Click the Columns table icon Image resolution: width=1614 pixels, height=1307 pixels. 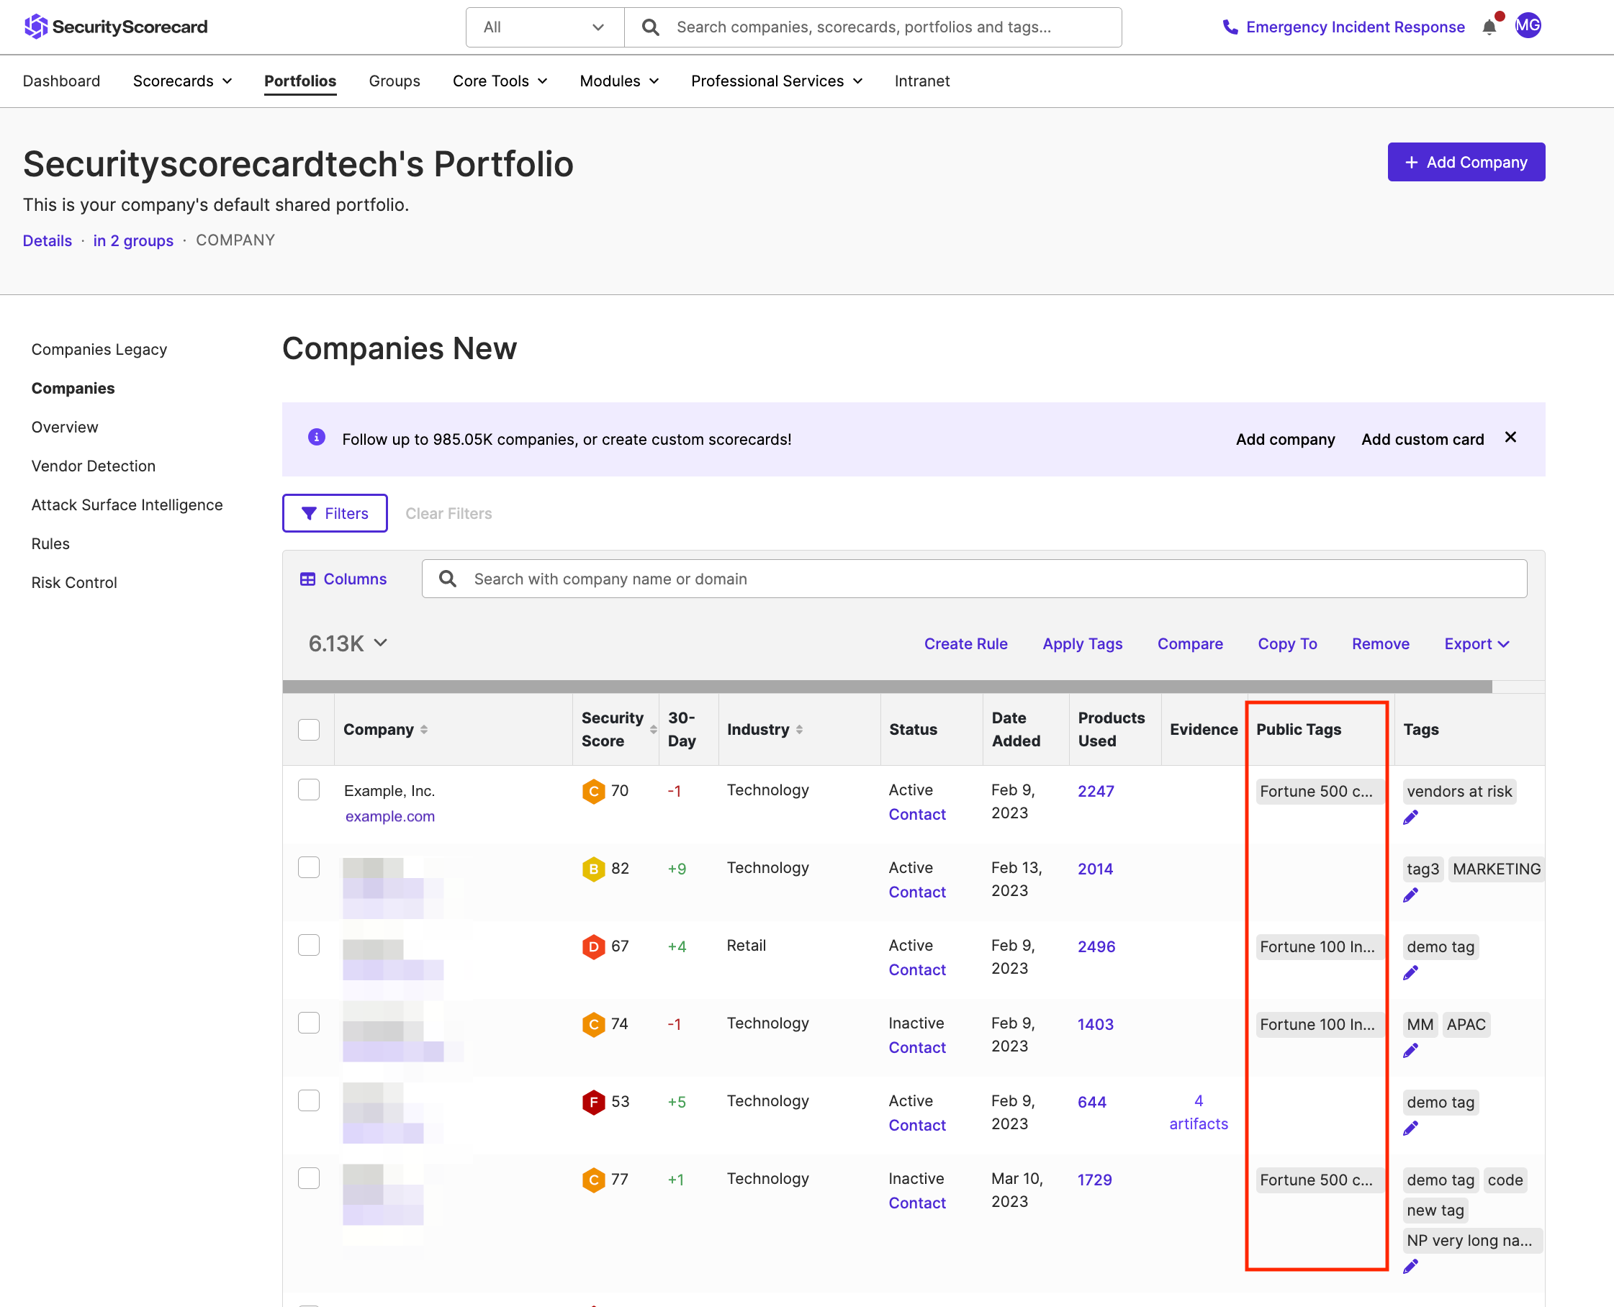coord(307,579)
